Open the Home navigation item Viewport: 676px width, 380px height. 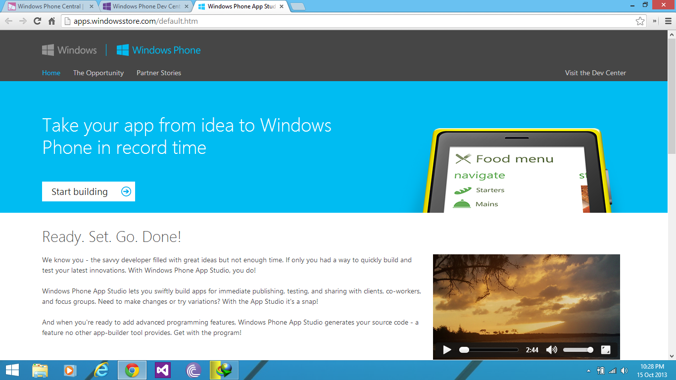coord(51,73)
